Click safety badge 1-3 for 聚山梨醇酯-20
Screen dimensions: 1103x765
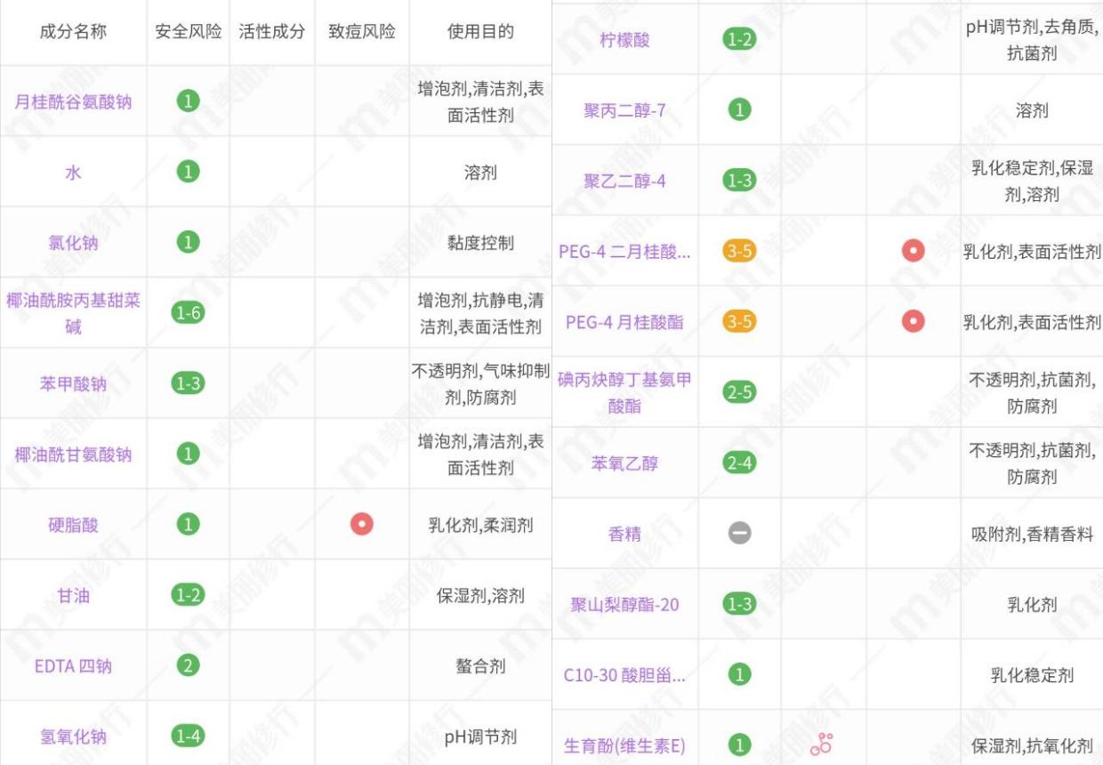[x=739, y=604]
